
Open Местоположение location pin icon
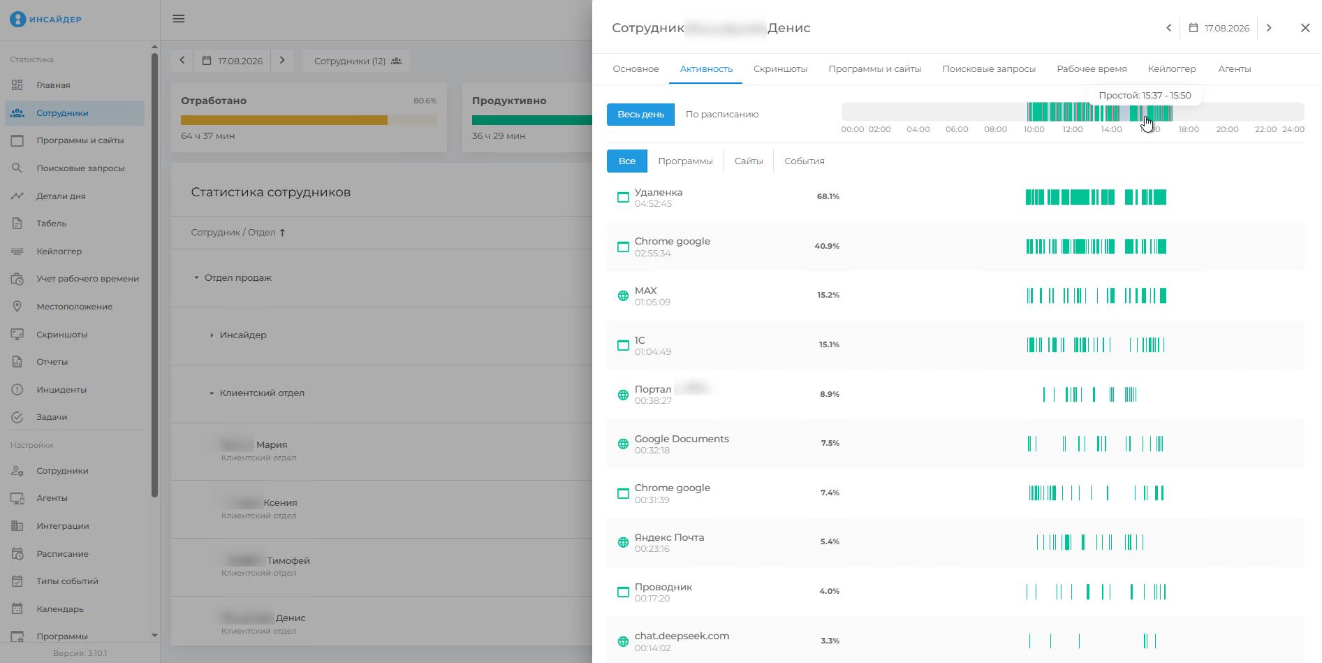(17, 306)
